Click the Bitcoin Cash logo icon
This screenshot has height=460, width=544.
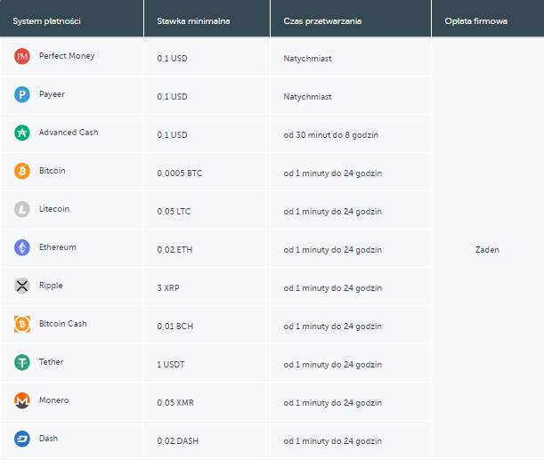click(22, 325)
